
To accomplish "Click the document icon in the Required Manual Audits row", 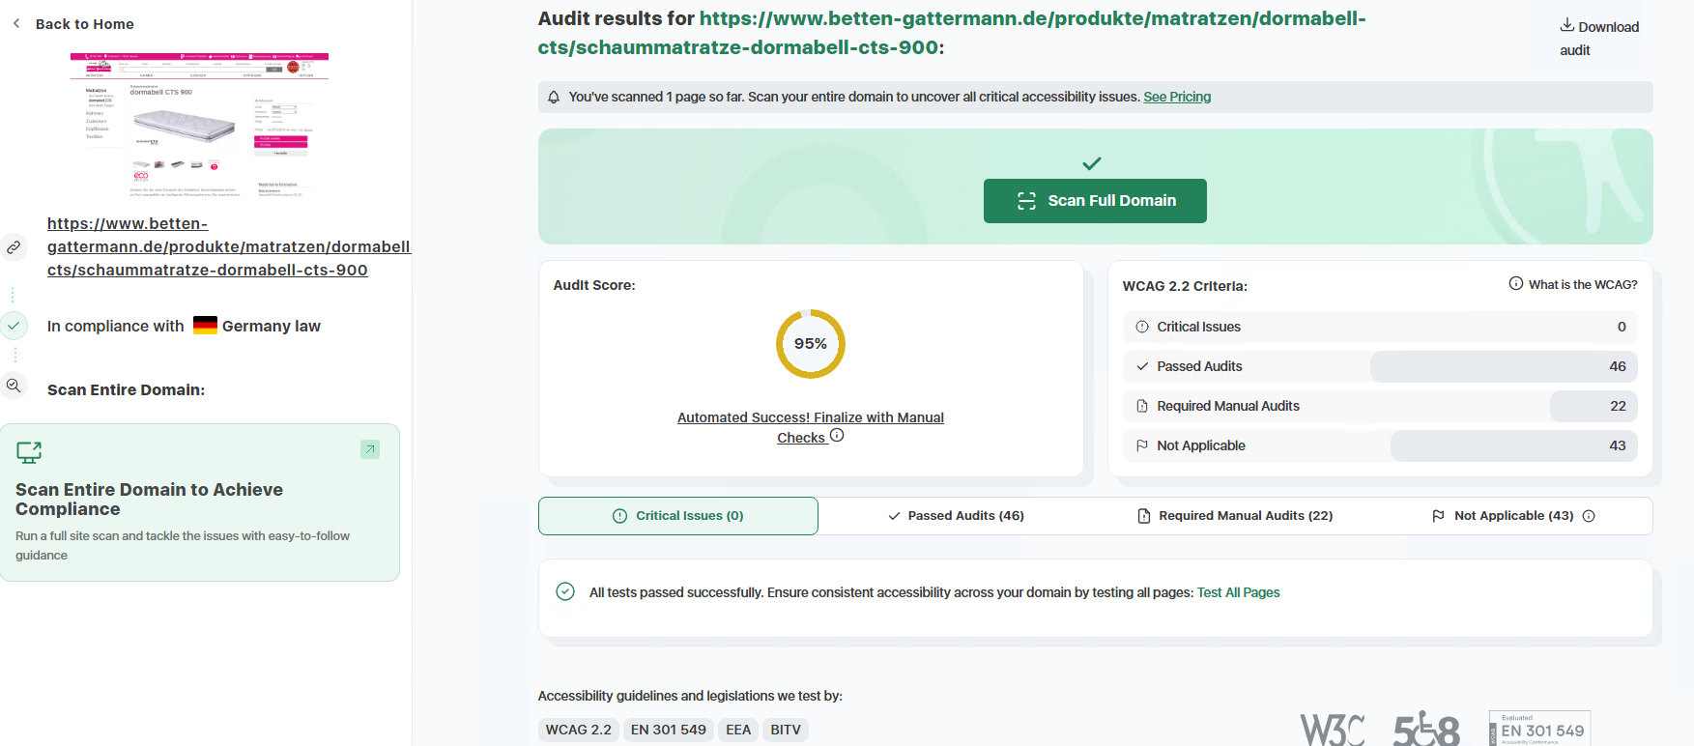I will (x=1142, y=406).
